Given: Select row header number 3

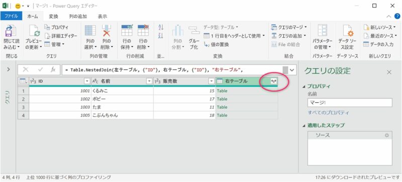Looking at the screenshot, I should 23,107.
